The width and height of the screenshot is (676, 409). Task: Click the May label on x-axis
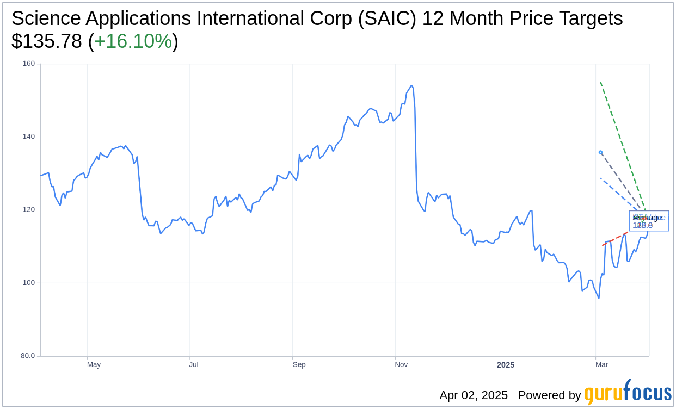tap(94, 364)
